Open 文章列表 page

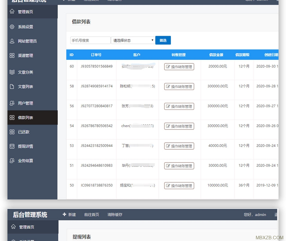(33, 87)
